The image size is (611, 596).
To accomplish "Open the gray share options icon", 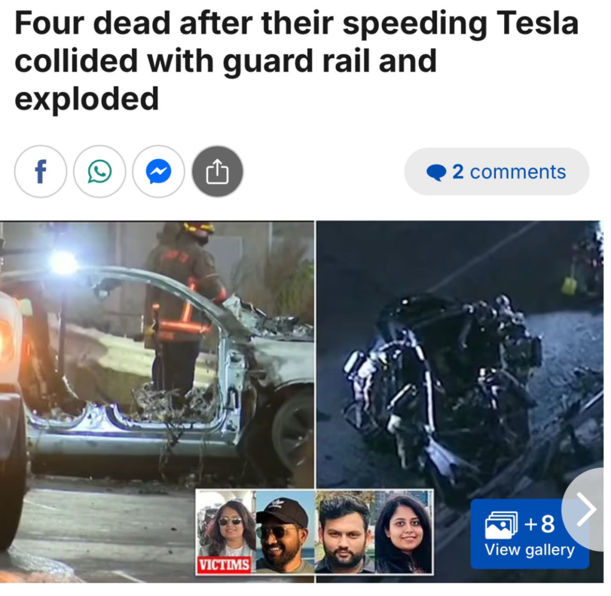I will 217,171.
